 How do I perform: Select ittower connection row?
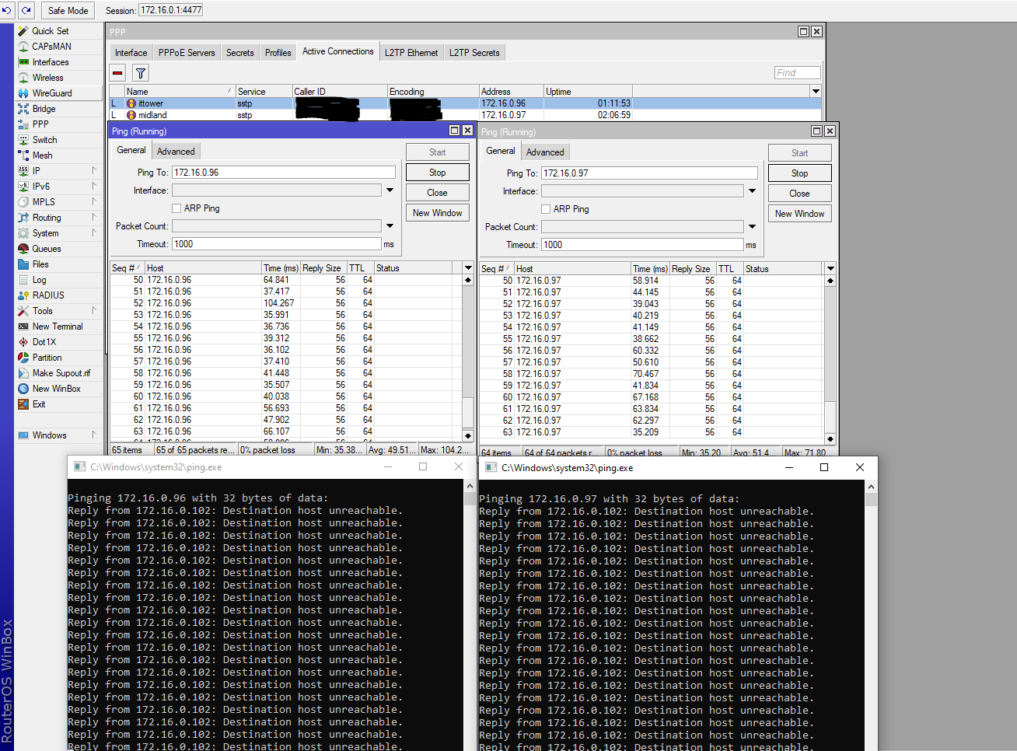(467, 103)
